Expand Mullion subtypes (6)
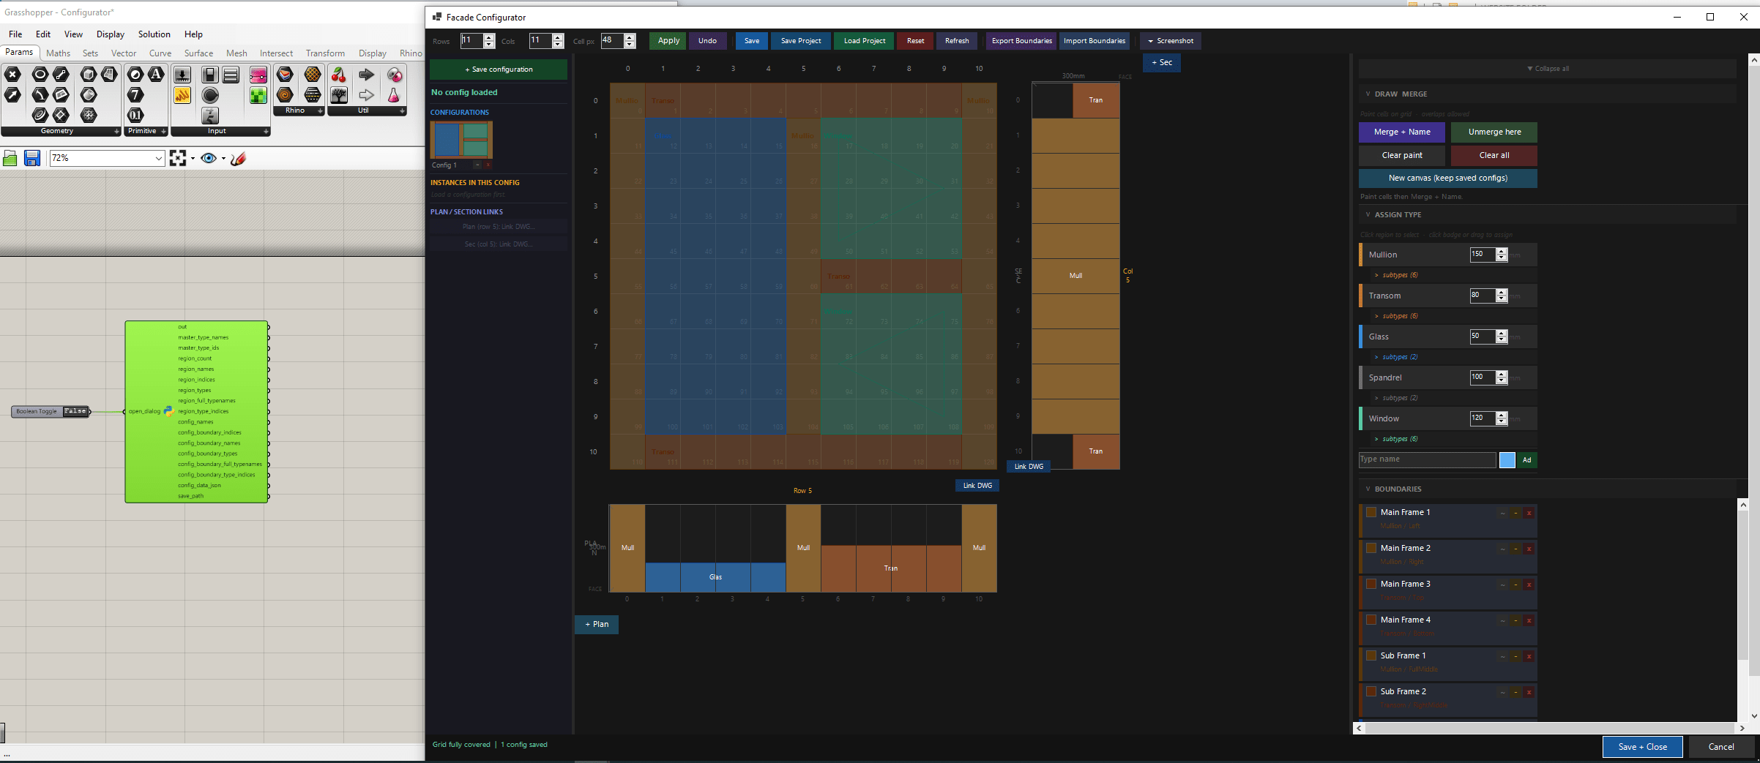Screen dimensions: 1760x763 (x=1396, y=275)
